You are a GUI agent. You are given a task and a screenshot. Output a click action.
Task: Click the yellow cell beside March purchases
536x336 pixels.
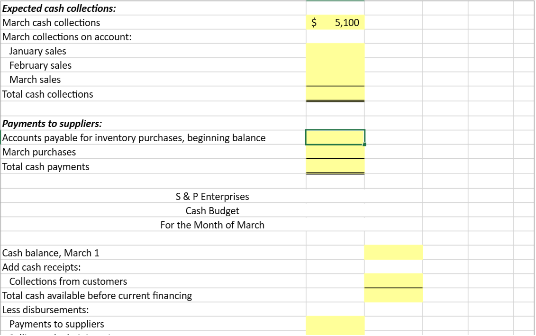point(335,152)
